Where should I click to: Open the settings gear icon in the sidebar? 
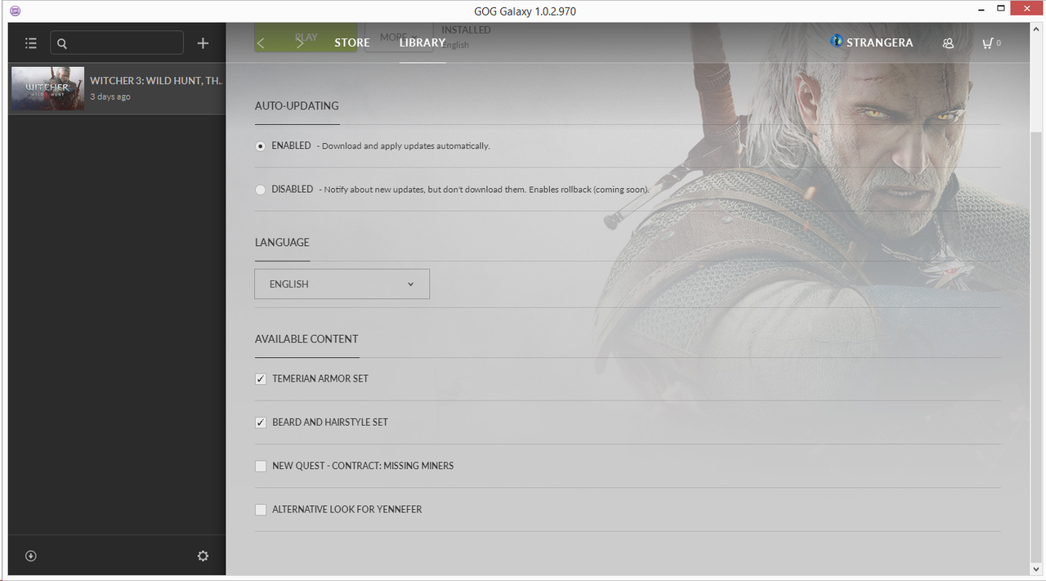(203, 556)
